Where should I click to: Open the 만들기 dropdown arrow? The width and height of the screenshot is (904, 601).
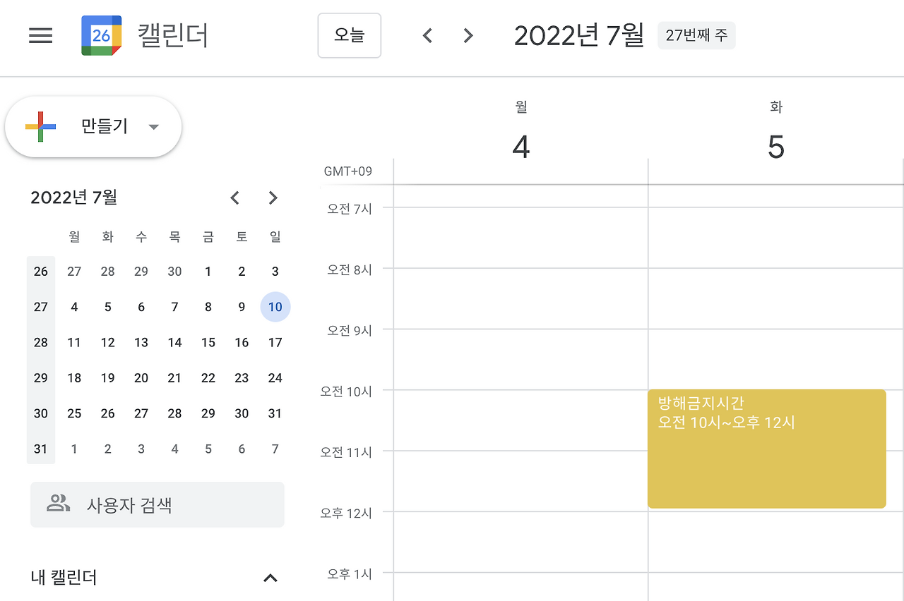[x=154, y=127]
